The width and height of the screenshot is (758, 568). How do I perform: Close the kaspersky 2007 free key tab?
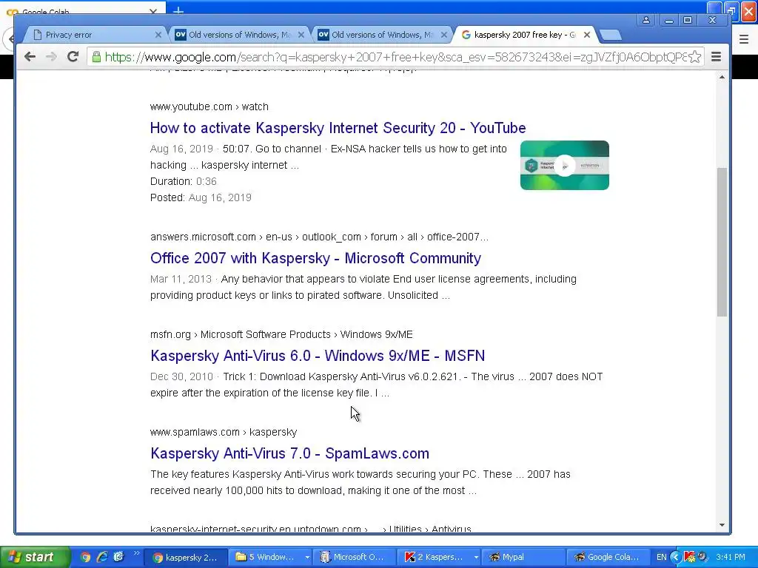(x=587, y=35)
